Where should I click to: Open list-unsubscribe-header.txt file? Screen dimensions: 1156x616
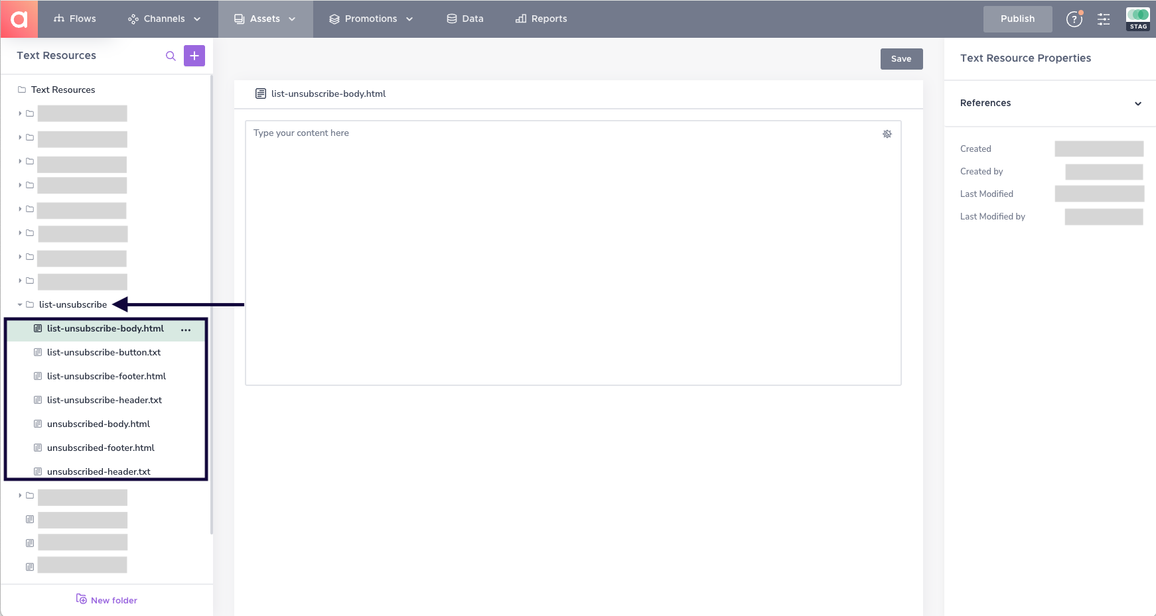104,400
